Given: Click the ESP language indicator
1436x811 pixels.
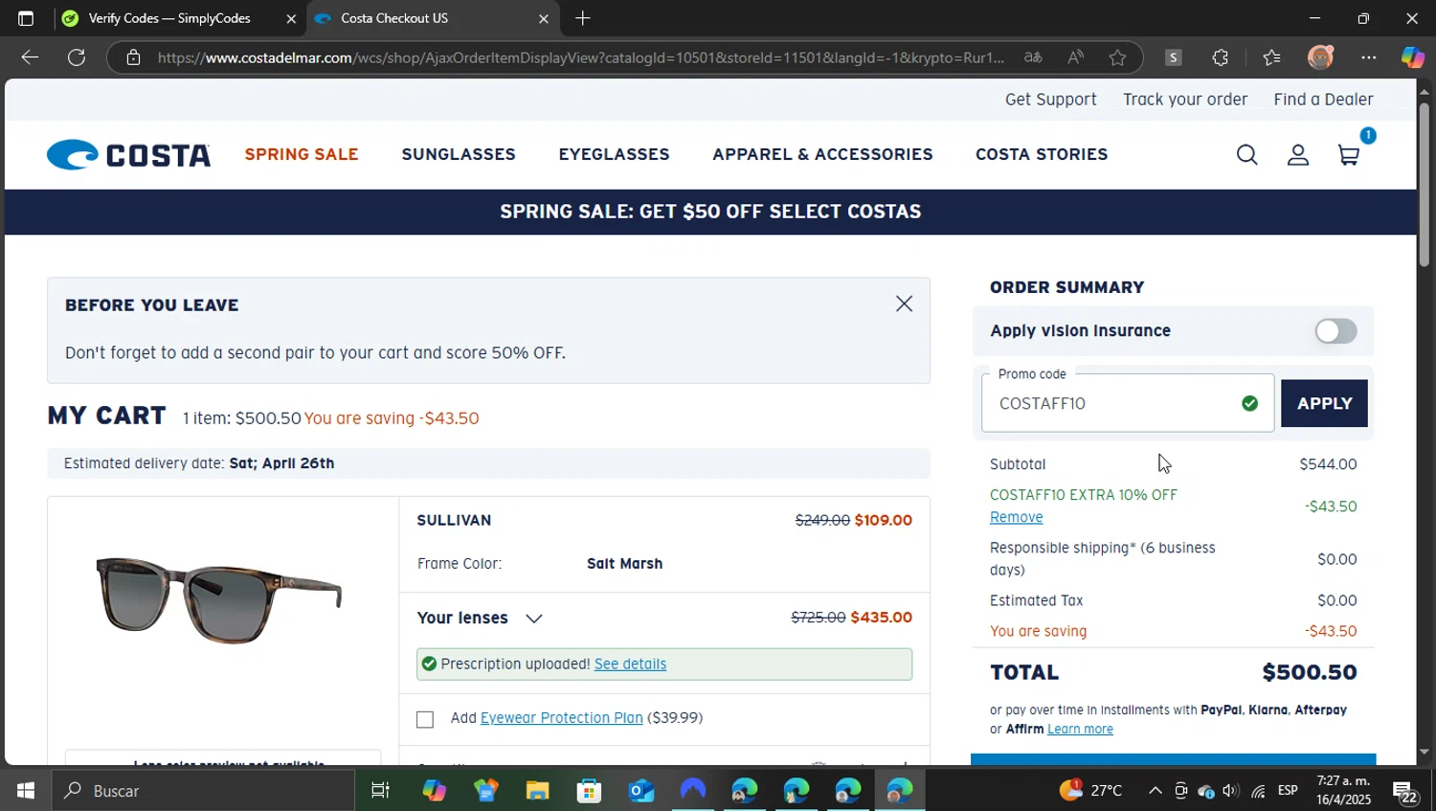Looking at the screenshot, I should (1288, 791).
